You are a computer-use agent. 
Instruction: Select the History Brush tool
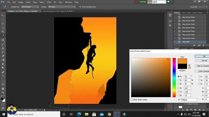(3, 52)
